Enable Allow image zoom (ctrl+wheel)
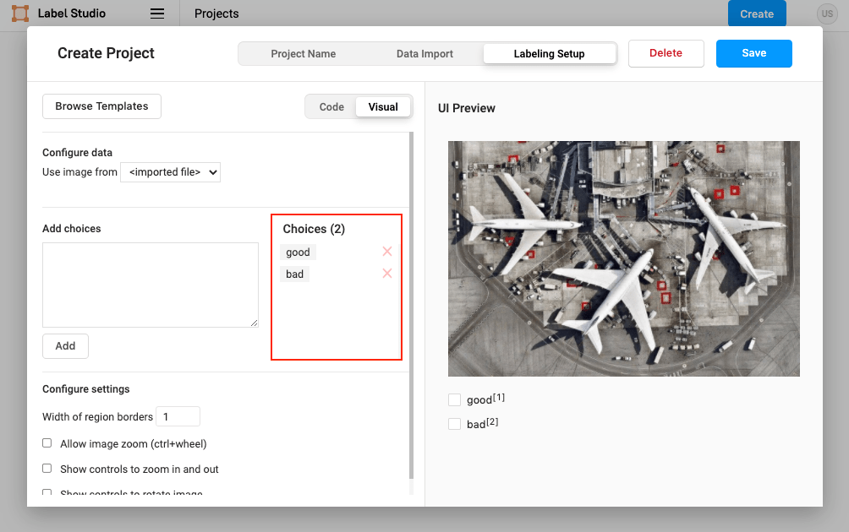The width and height of the screenshot is (849, 532). pos(47,442)
